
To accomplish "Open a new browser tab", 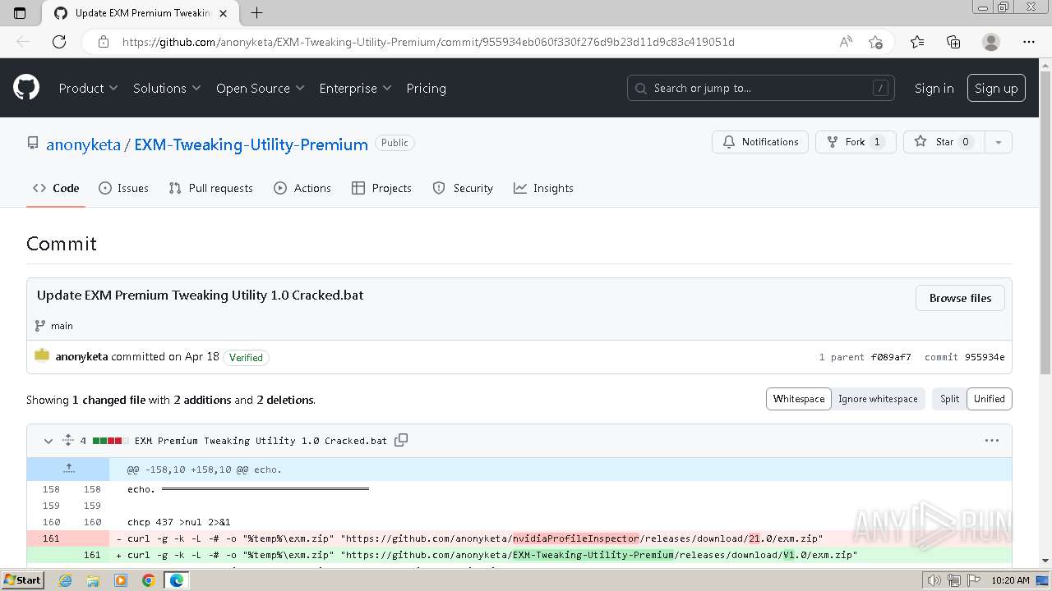I will [256, 13].
